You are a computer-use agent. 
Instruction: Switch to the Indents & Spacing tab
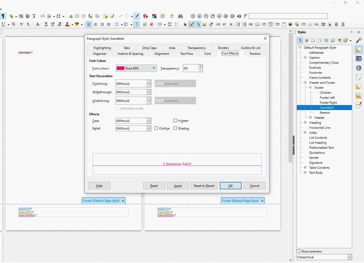130,53
